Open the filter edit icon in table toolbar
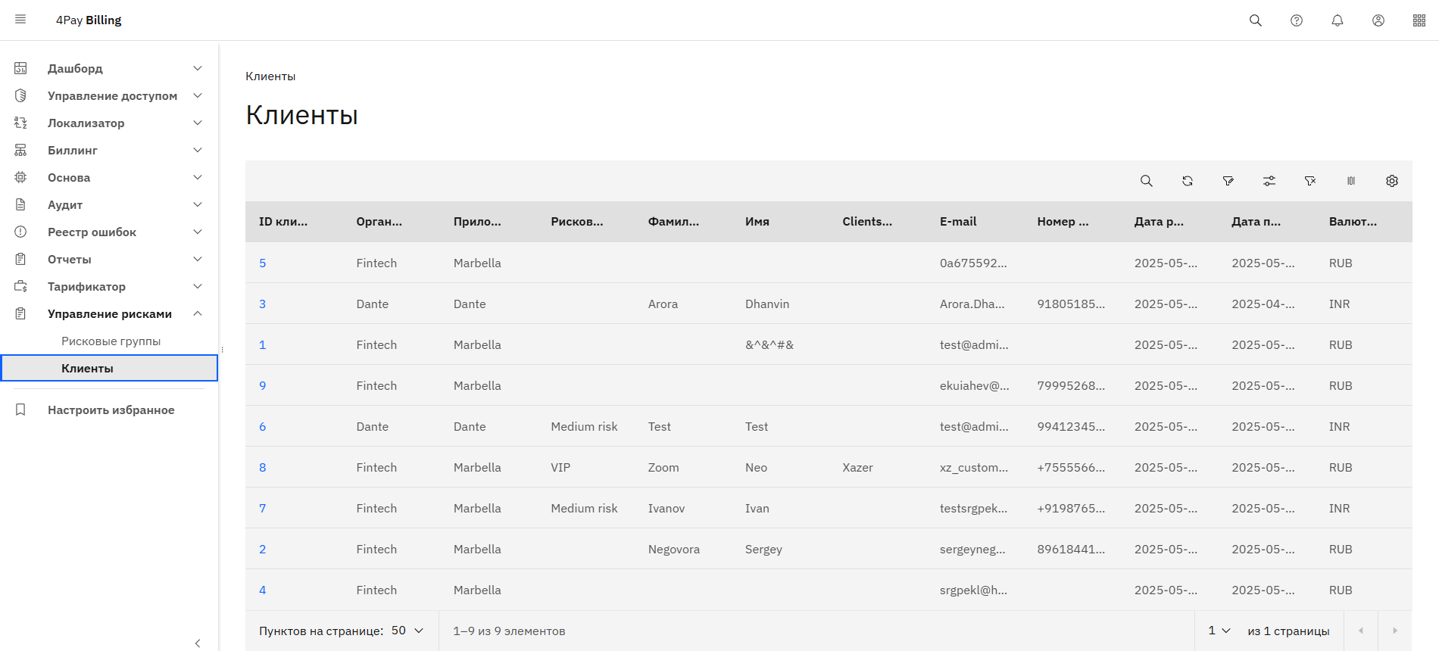1439x651 pixels. tap(1228, 181)
